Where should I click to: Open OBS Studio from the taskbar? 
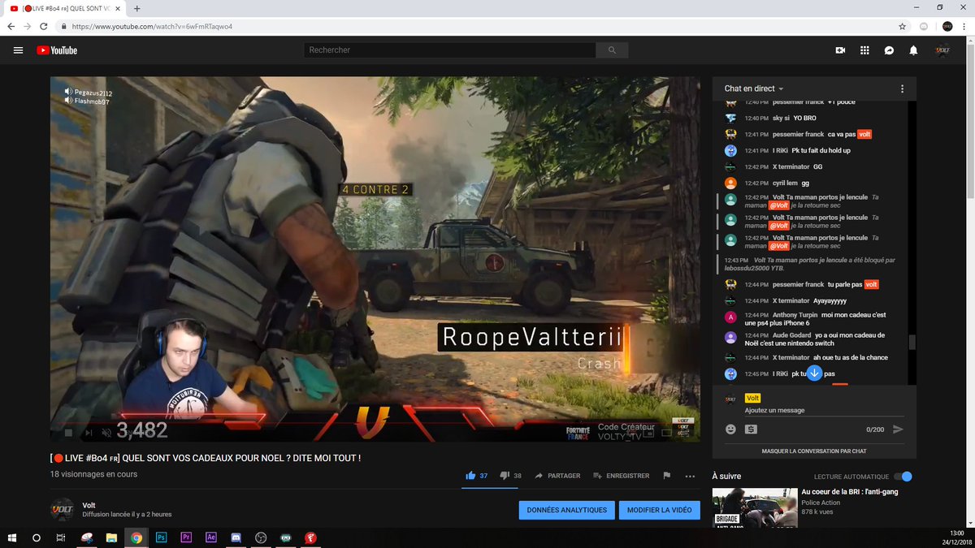coord(261,537)
